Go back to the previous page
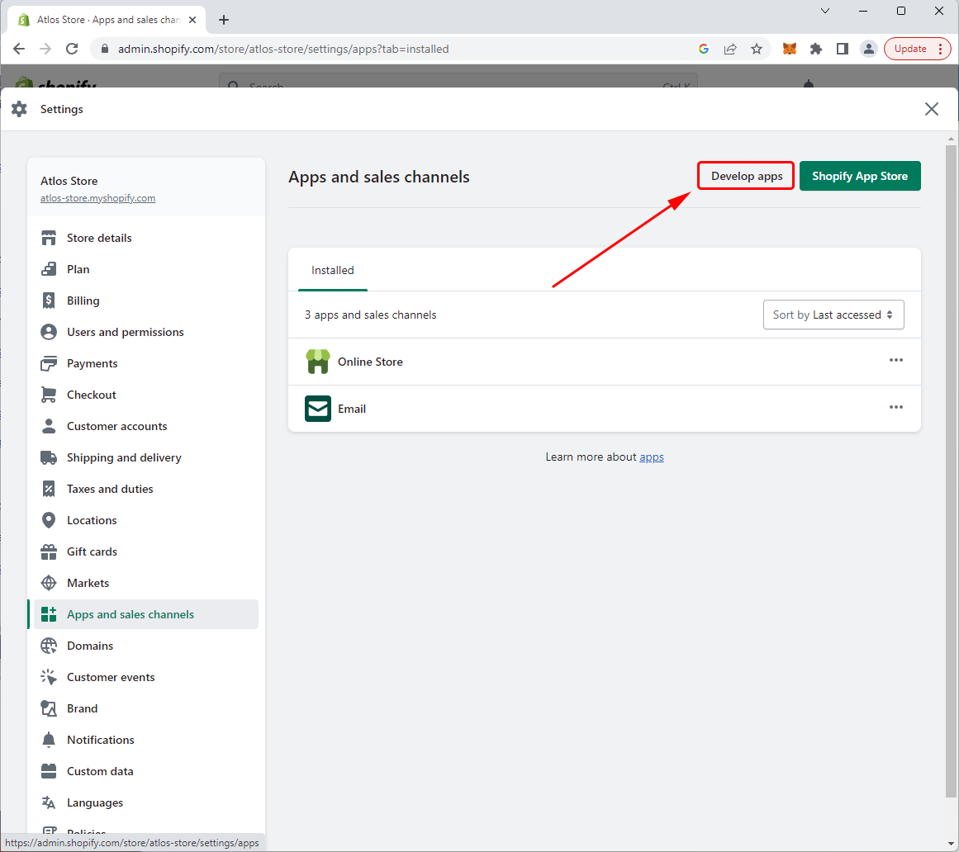Screen dimensions: 959x852 [19, 49]
